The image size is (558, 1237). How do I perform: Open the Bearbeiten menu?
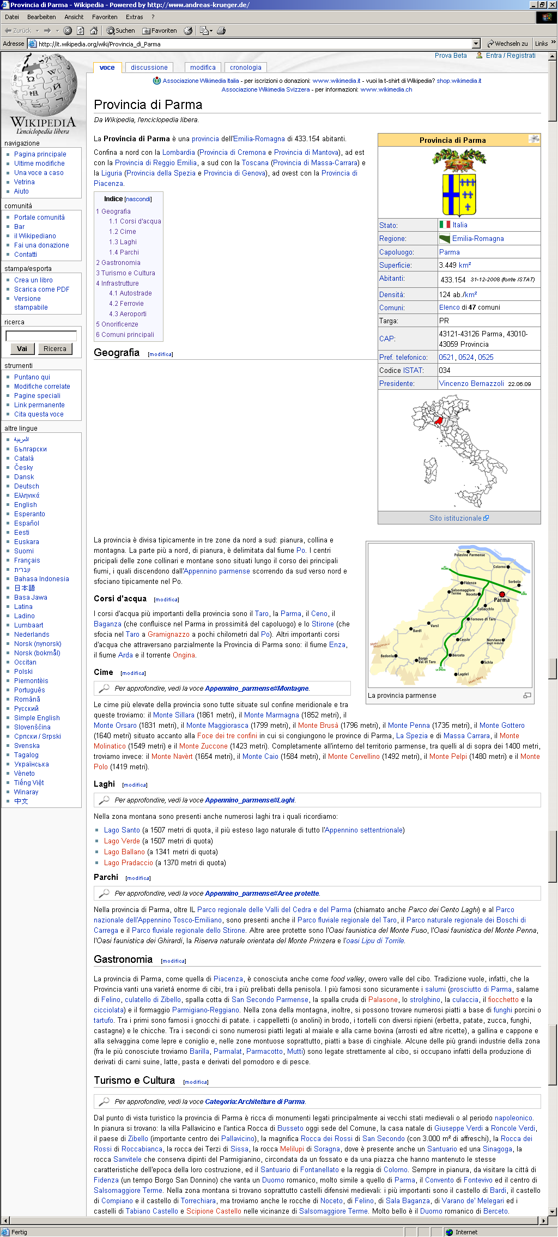(41, 17)
